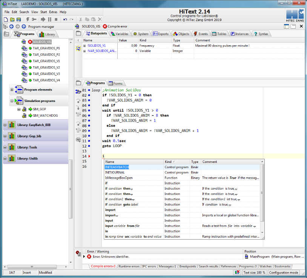Screen dimensions: 307x278
Task: Click the camera snapshot icon beside line 11
Action: [x=78, y=140]
